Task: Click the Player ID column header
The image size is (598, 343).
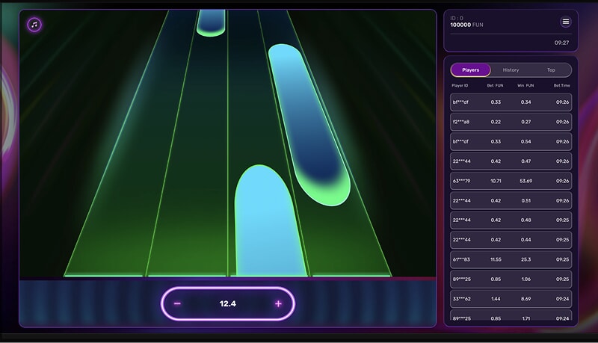Action: (460, 85)
